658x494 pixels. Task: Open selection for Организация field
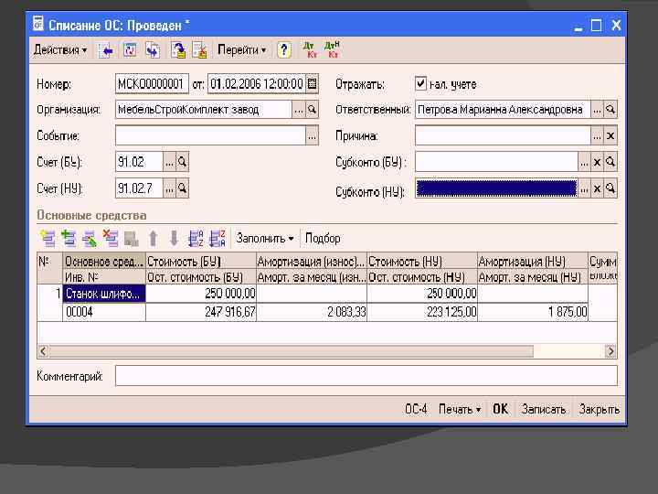[298, 110]
